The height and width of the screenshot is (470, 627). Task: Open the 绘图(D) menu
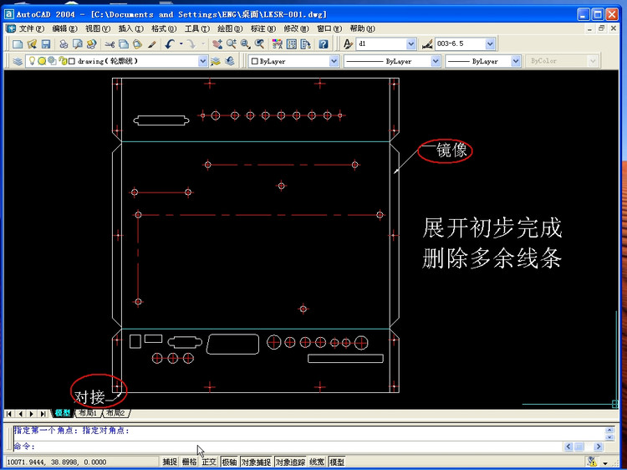(230, 28)
